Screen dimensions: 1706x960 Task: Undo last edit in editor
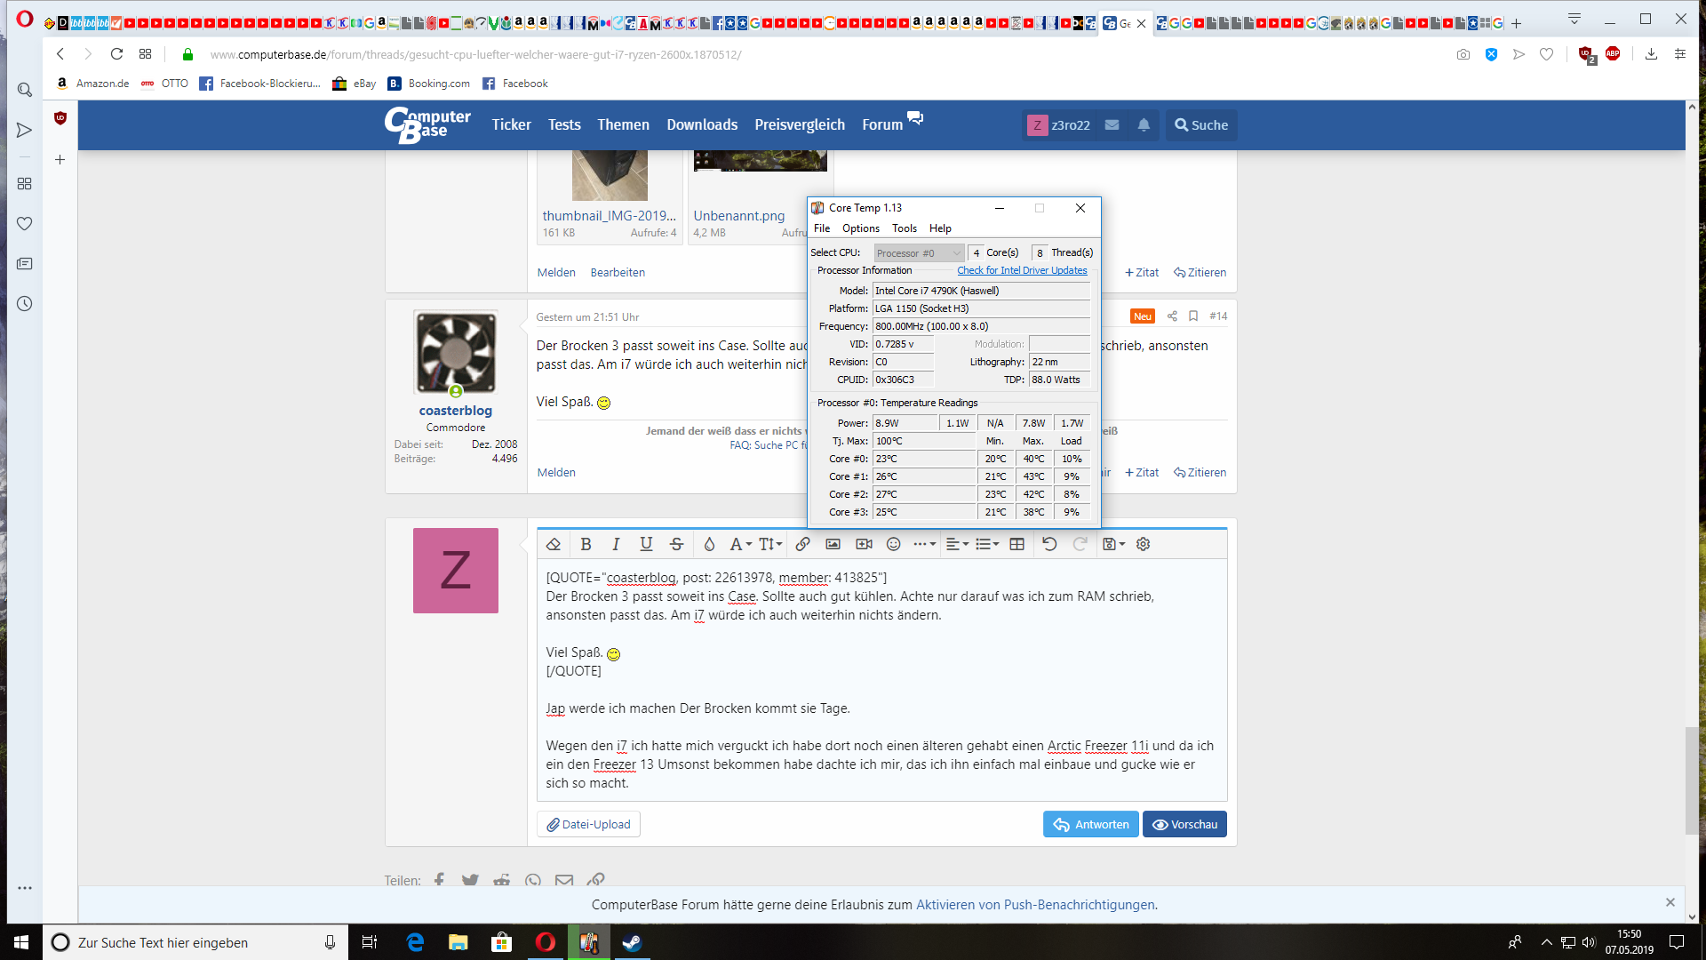click(1049, 544)
